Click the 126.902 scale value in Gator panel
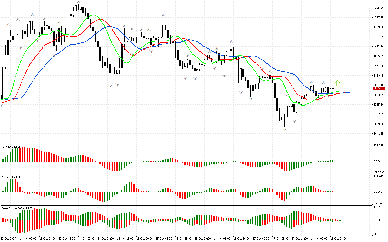 (379, 208)
